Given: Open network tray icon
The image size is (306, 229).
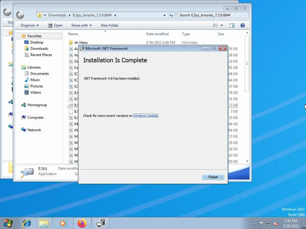Looking at the screenshot, I should (x=269, y=223).
